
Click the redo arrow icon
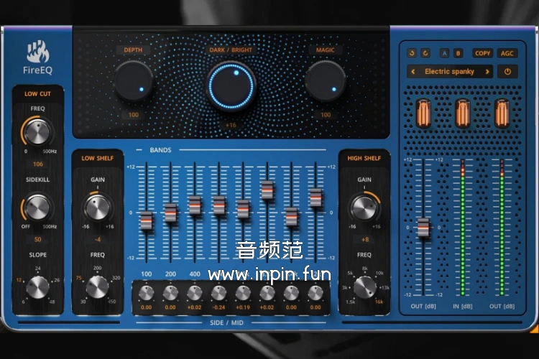[x=425, y=53]
